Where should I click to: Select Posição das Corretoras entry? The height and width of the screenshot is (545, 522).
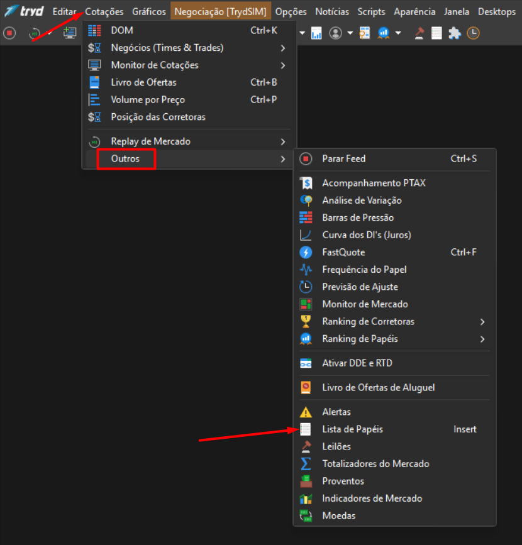coord(189,117)
